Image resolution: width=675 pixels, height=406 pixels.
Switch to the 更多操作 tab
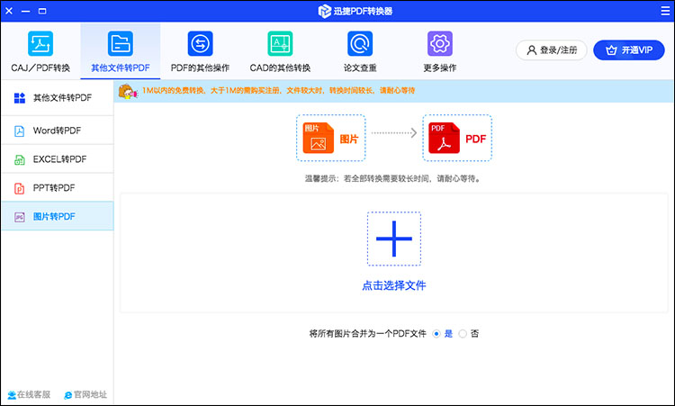(x=439, y=51)
